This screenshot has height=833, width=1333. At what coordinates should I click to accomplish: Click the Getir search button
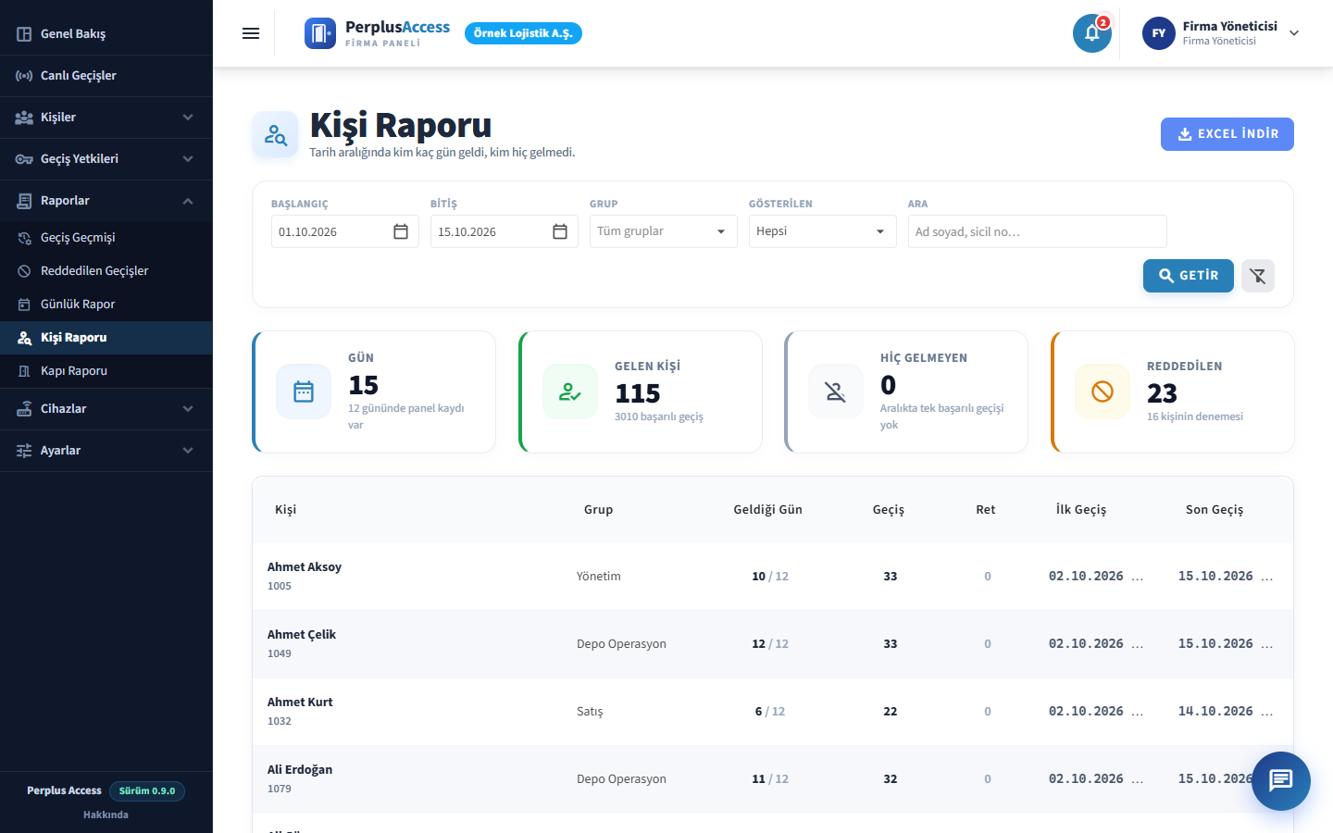point(1189,276)
